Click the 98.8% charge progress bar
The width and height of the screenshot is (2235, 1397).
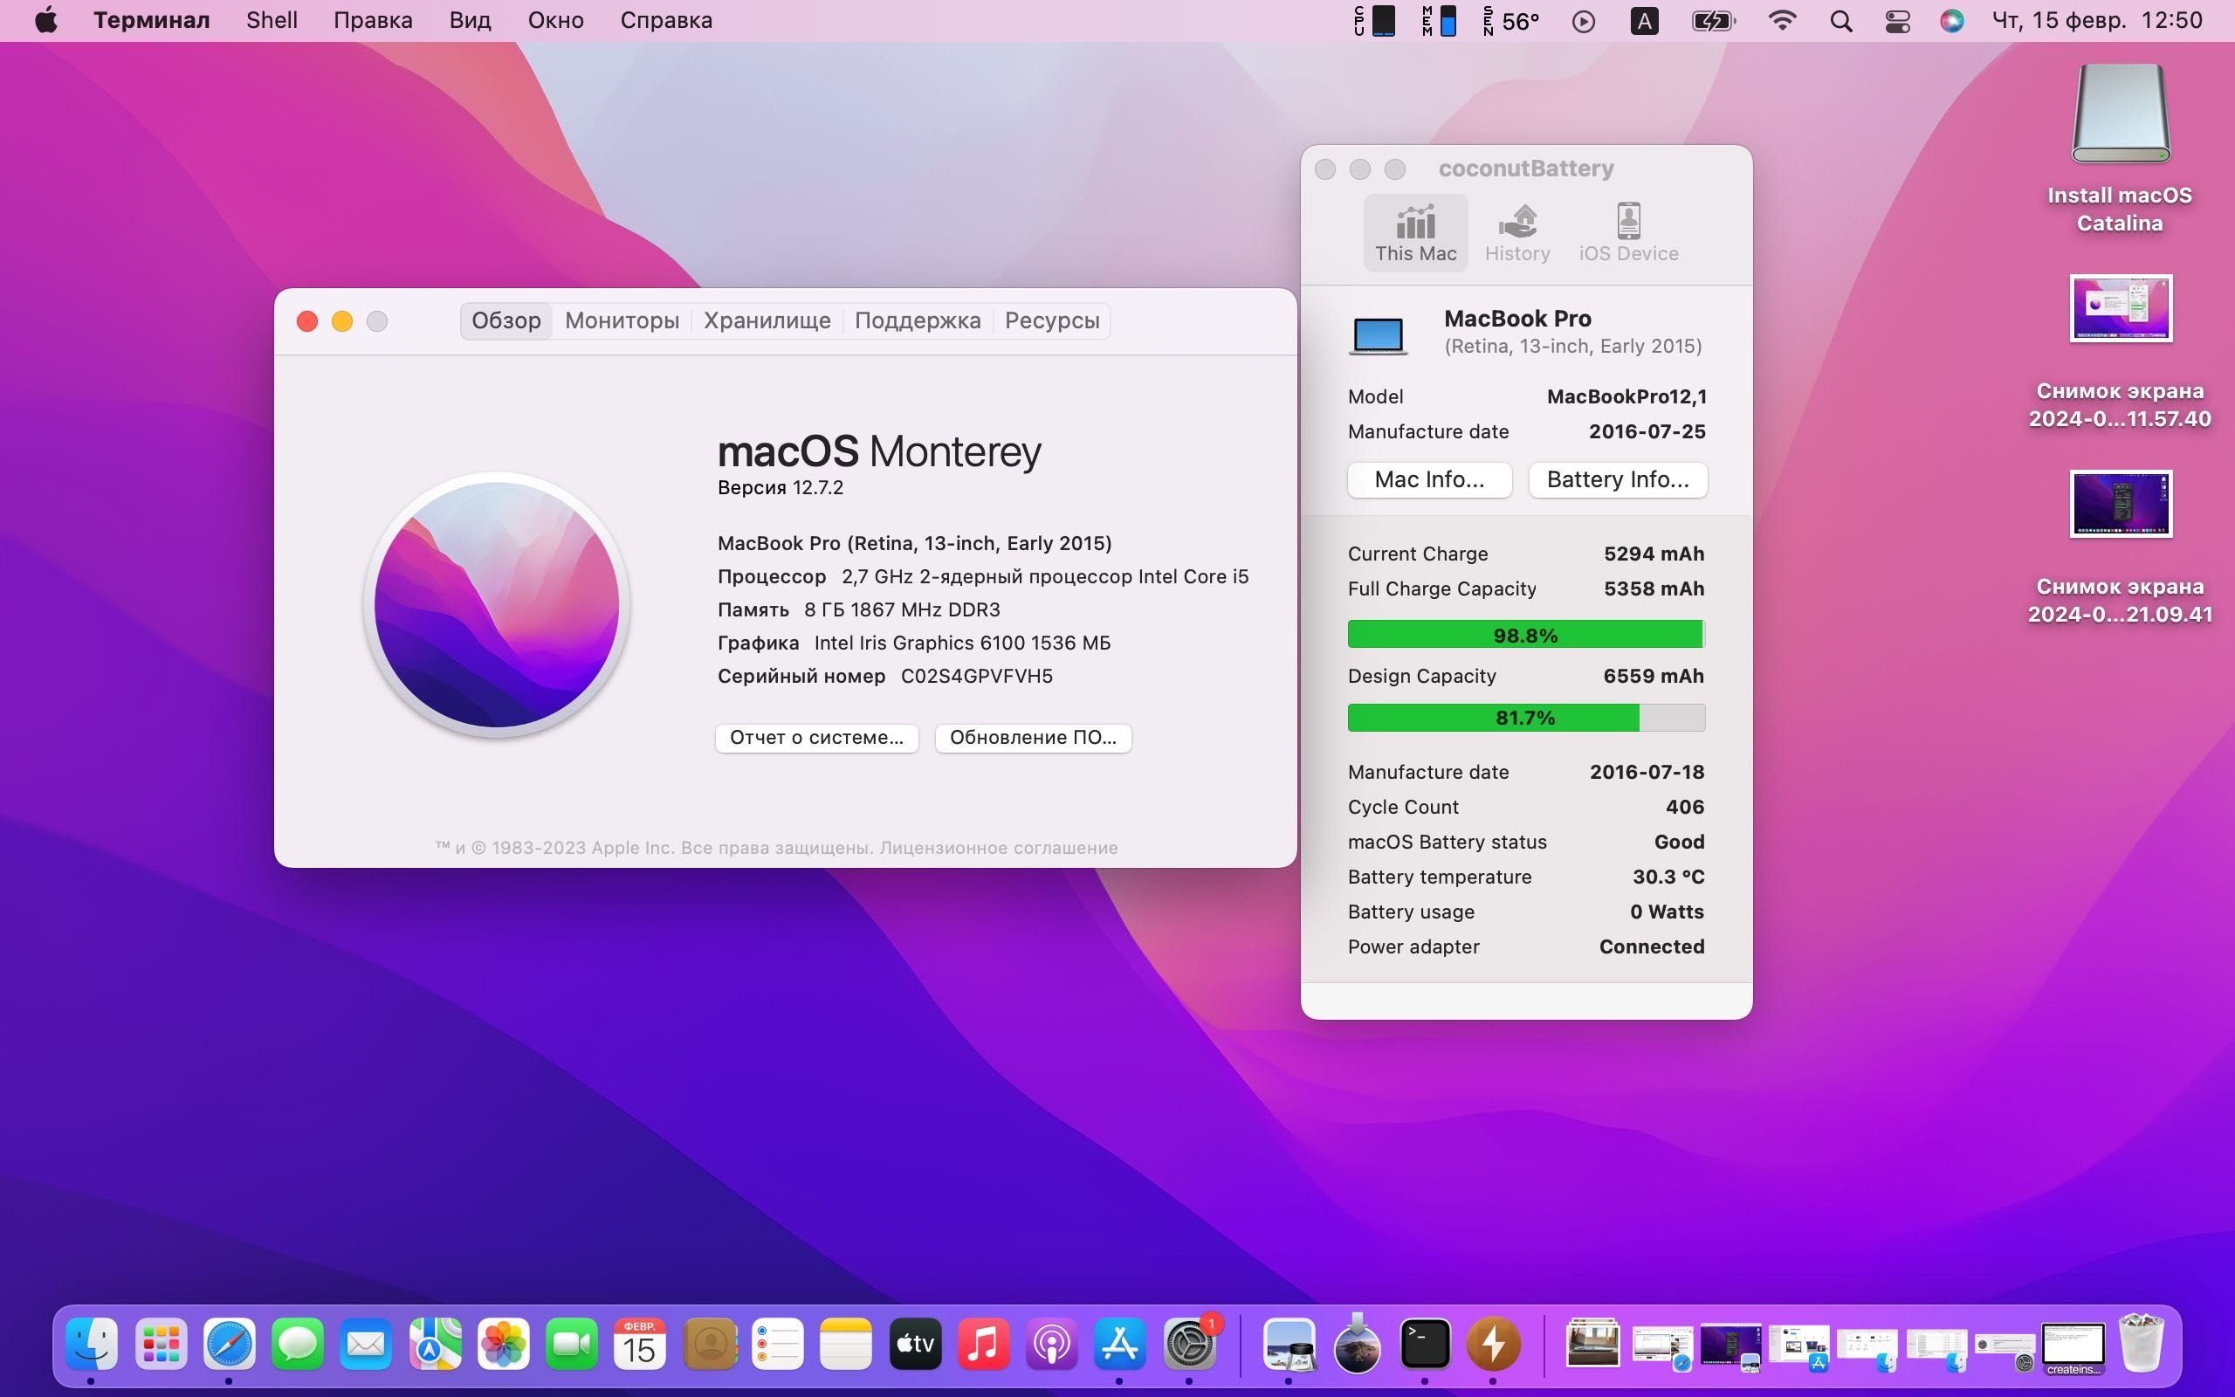tap(1526, 635)
